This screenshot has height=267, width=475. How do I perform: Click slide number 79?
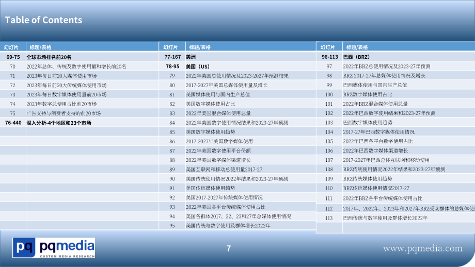point(172,76)
